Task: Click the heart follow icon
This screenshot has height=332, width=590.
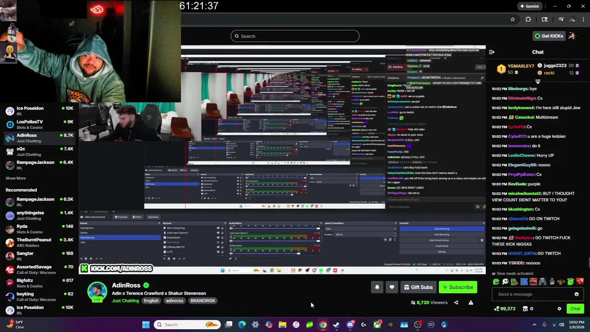Action: point(392,287)
